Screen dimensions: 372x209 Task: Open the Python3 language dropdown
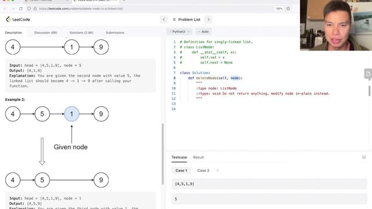click(x=180, y=31)
